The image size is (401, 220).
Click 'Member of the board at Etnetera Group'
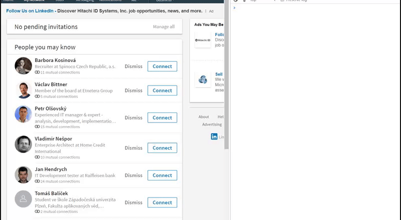(x=74, y=90)
